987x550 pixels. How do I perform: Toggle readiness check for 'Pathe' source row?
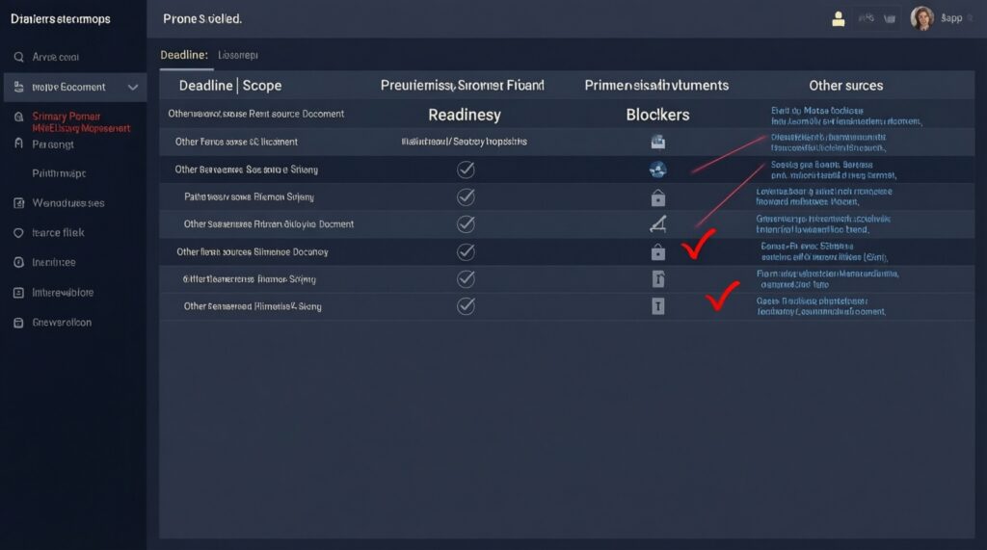tap(466, 196)
